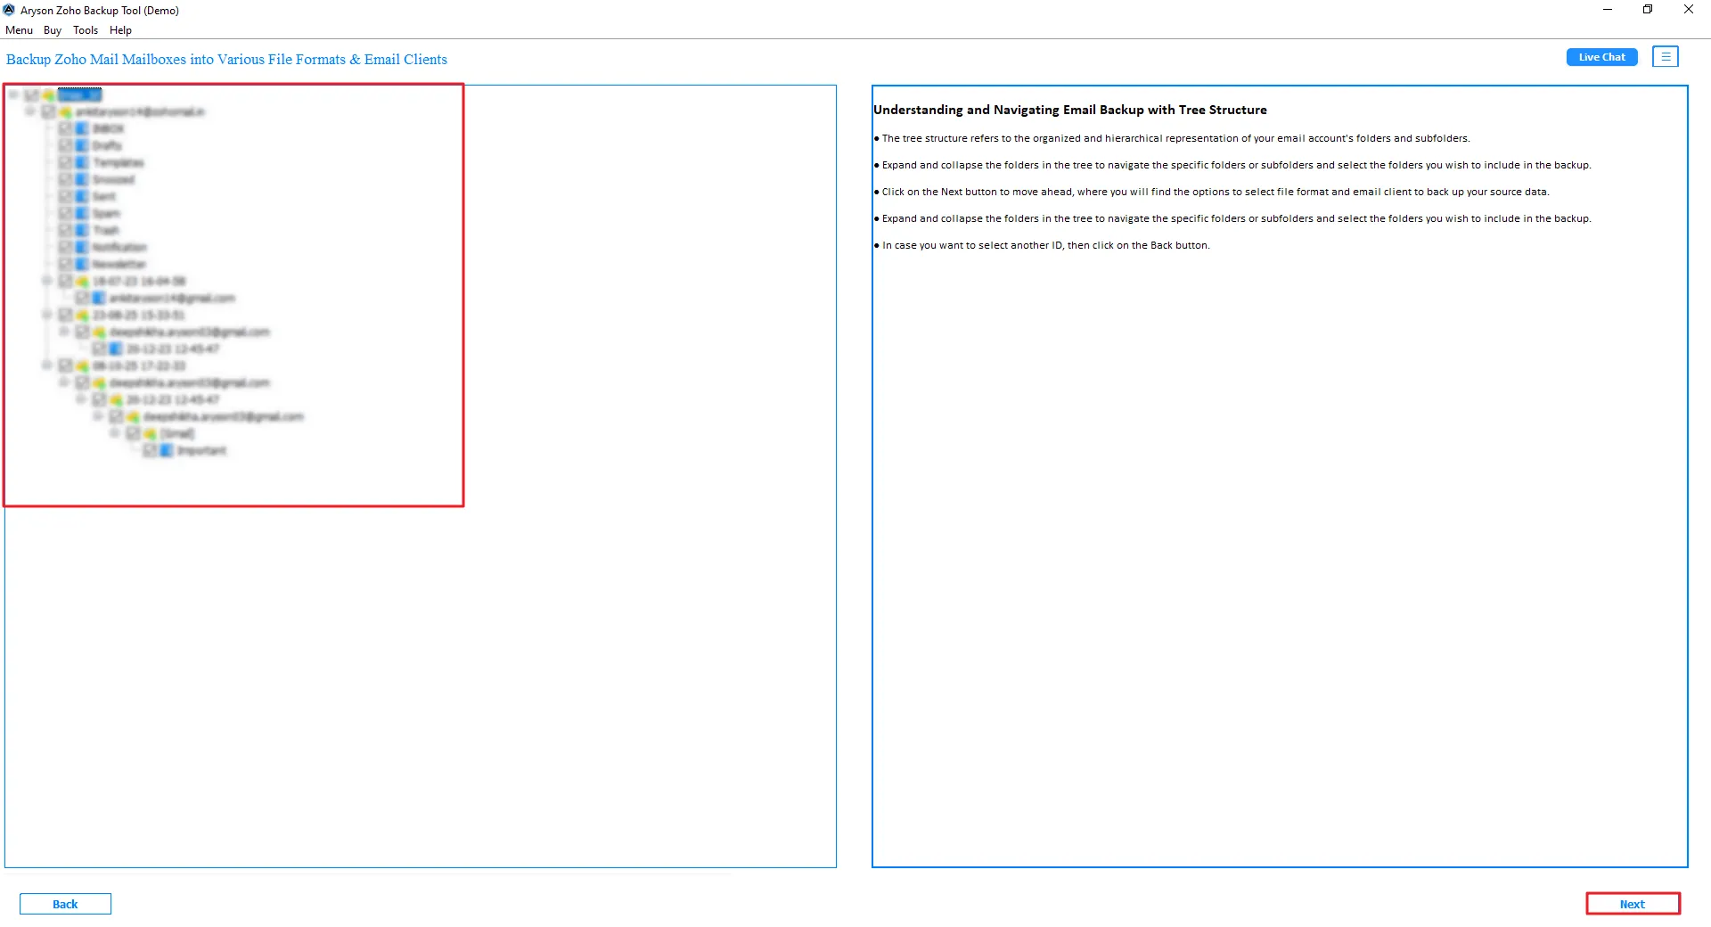Open the Help menu
This screenshot has height=927, width=1711.
coord(120,30)
